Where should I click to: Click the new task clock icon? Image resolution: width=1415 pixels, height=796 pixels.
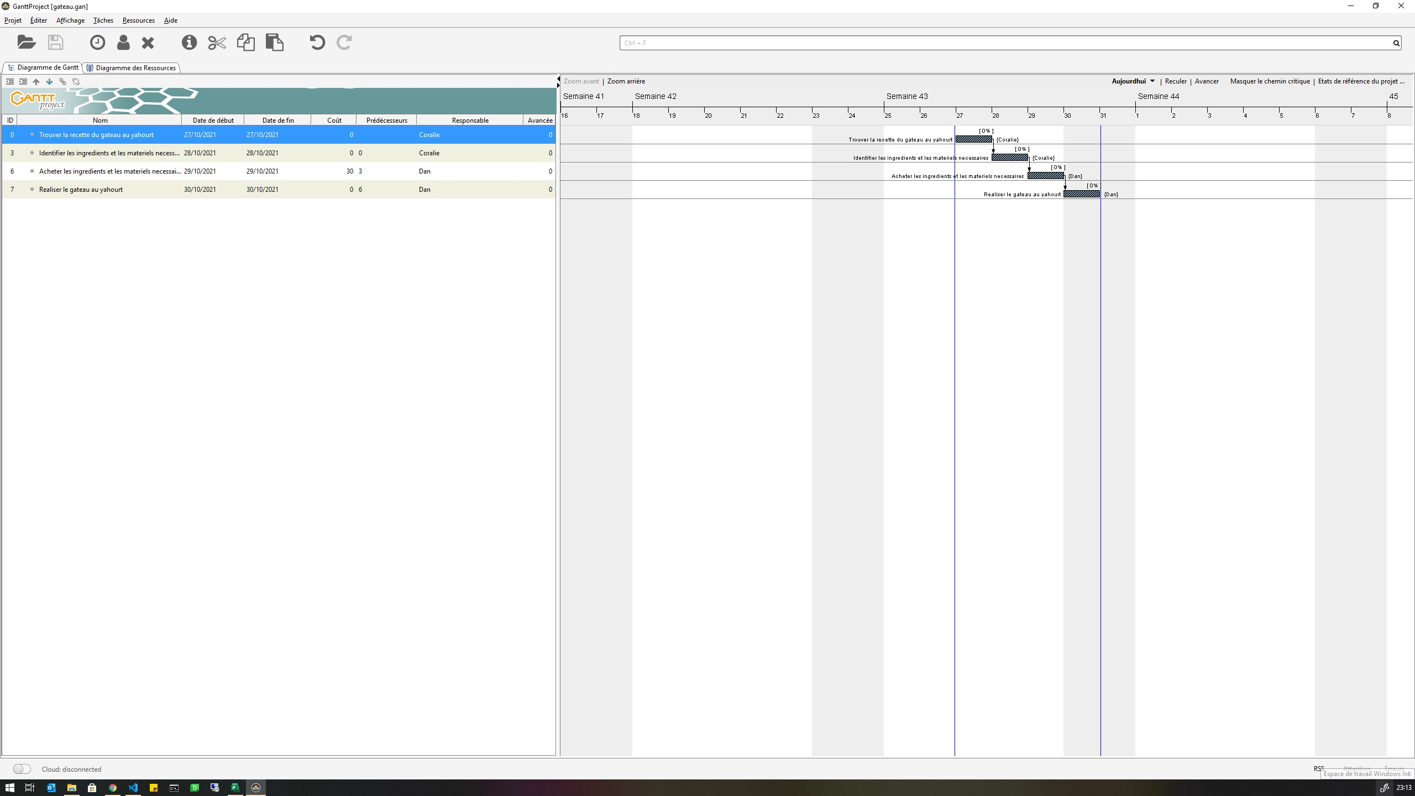point(97,43)
